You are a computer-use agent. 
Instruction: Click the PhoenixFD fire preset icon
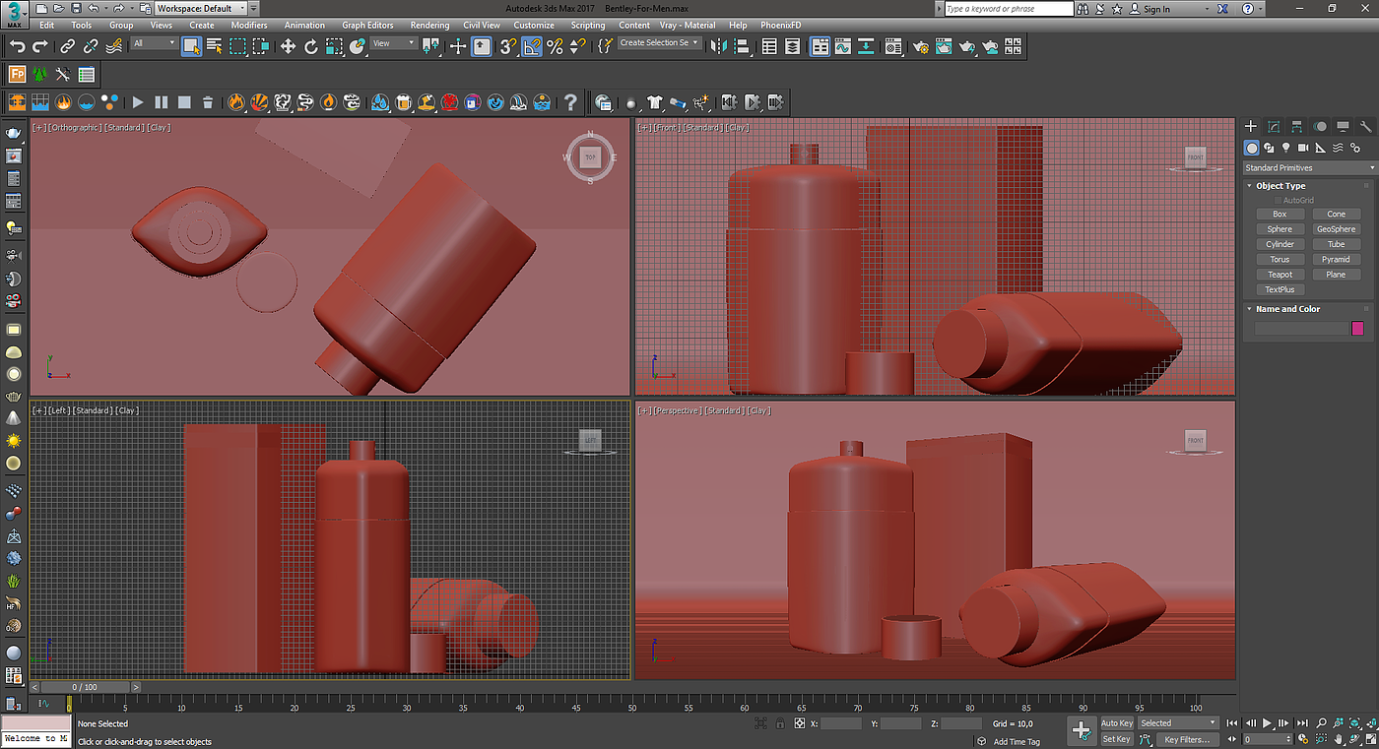[236, 102]
